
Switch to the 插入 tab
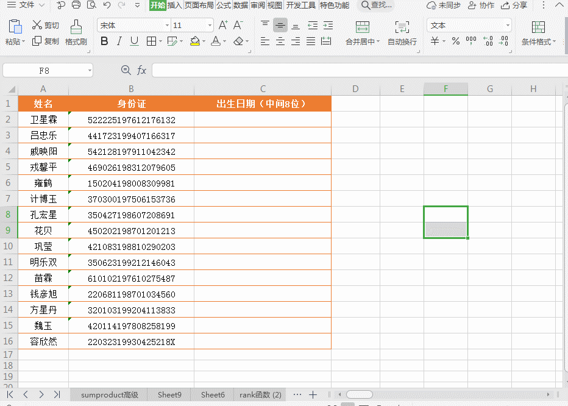(x=174, y=5)
